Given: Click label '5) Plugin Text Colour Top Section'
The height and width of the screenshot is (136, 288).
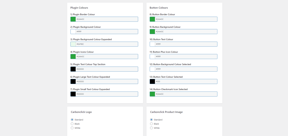Looking at the screenshot, I should [88, 64].
